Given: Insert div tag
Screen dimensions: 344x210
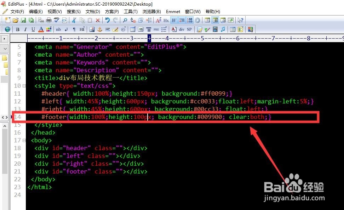Looking at the screenshot, I should pyautogui.click(x=182, y=29).
